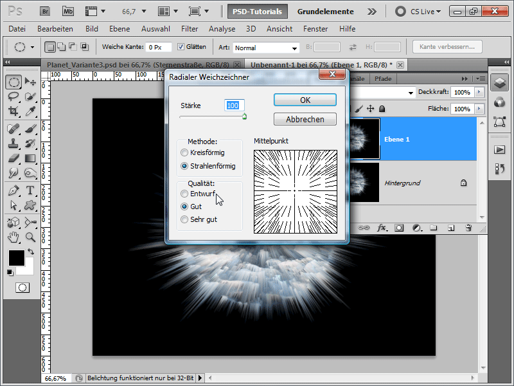Select the Grundelemente workspace
Viewport: 514px width, 386px height.
tap(326, 12)
